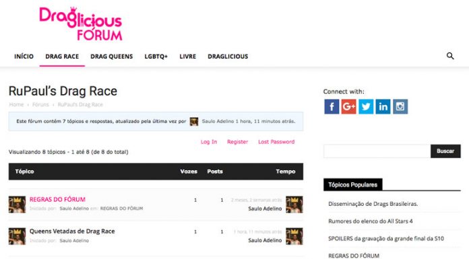Image resolution: width=469 pixels, height=259 pixels.
Task: Open the LGBTQ+ menu item
Action: click(156, 57)
